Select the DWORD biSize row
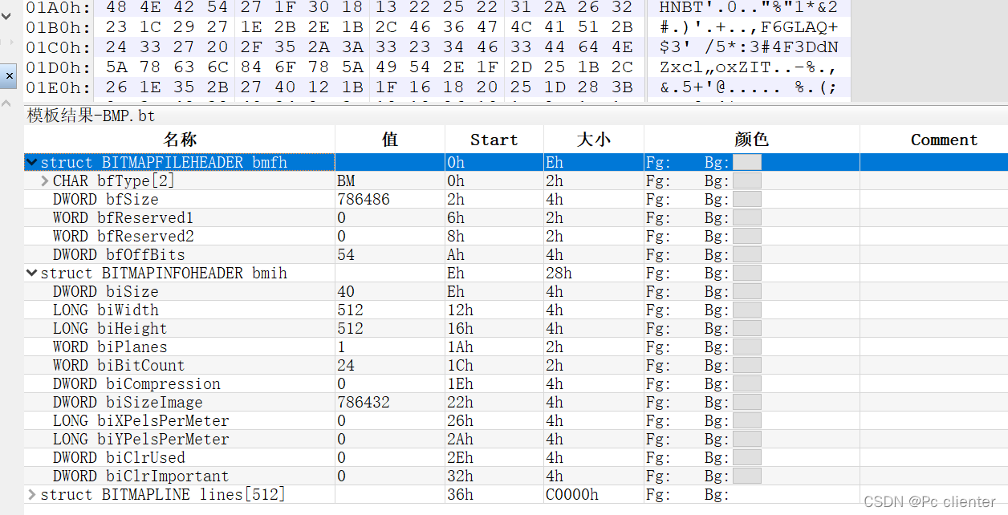1008x515 pixels. [516, 291]
